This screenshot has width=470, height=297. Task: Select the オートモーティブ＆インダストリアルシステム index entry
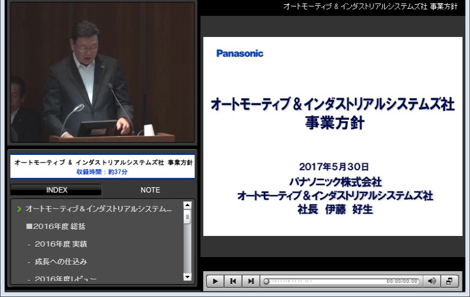(x=98, y=209)
